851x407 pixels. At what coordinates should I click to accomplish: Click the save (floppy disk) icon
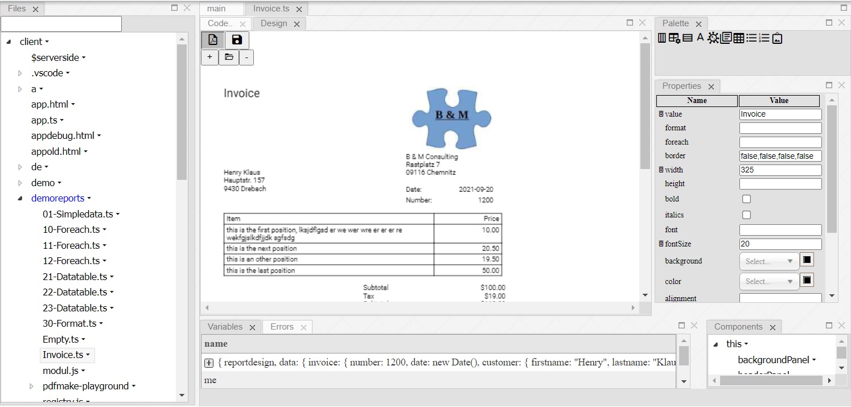point(237,40)
